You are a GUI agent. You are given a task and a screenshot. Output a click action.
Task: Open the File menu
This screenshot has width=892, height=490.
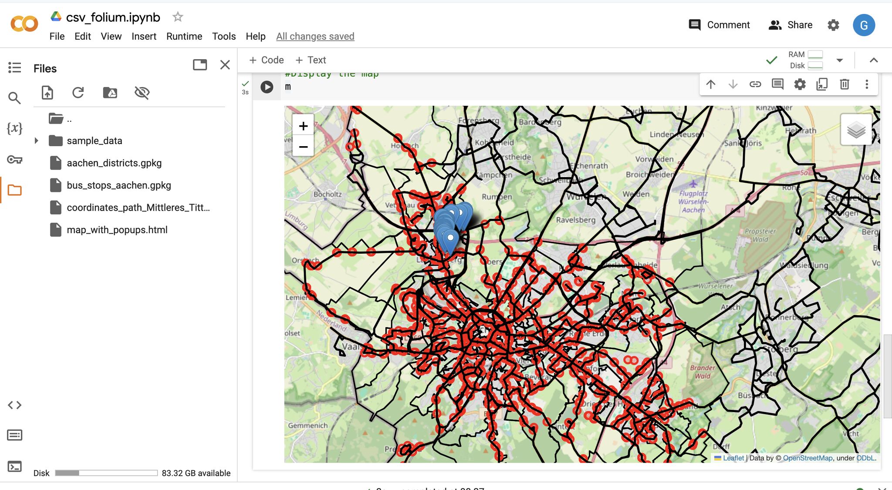[x=57, y=36]
